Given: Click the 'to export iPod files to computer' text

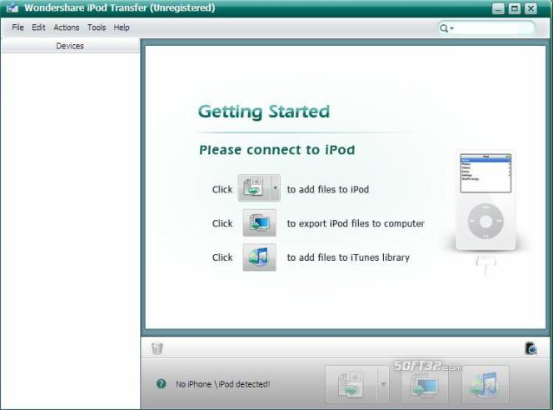Looking at the screenshot, I should pyautogui.click(x=356, y=223).
